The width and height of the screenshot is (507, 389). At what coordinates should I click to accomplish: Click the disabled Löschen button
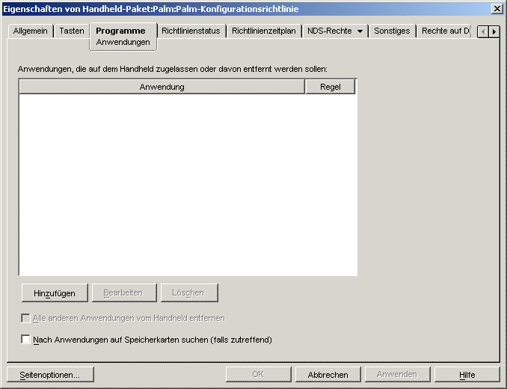pos(189,293)
